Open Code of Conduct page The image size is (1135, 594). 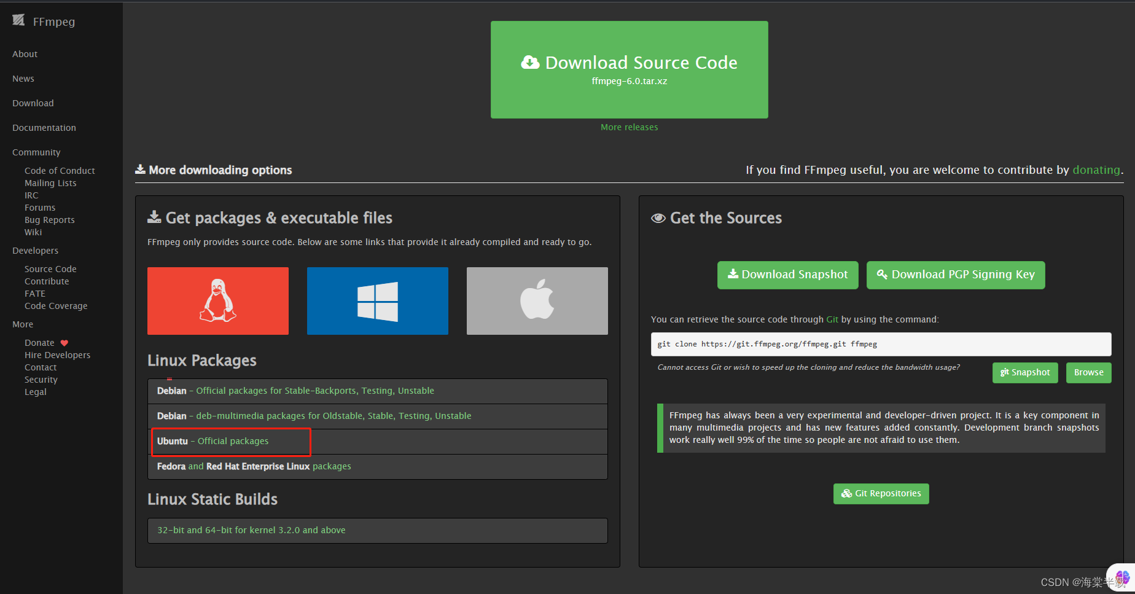click(x=60, y=171)
